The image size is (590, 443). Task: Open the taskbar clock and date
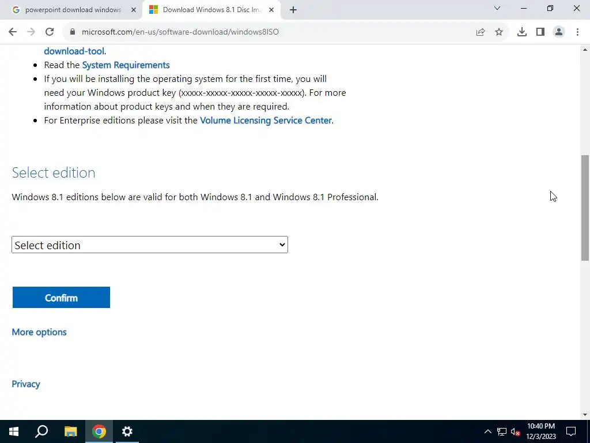click(540, 431)
